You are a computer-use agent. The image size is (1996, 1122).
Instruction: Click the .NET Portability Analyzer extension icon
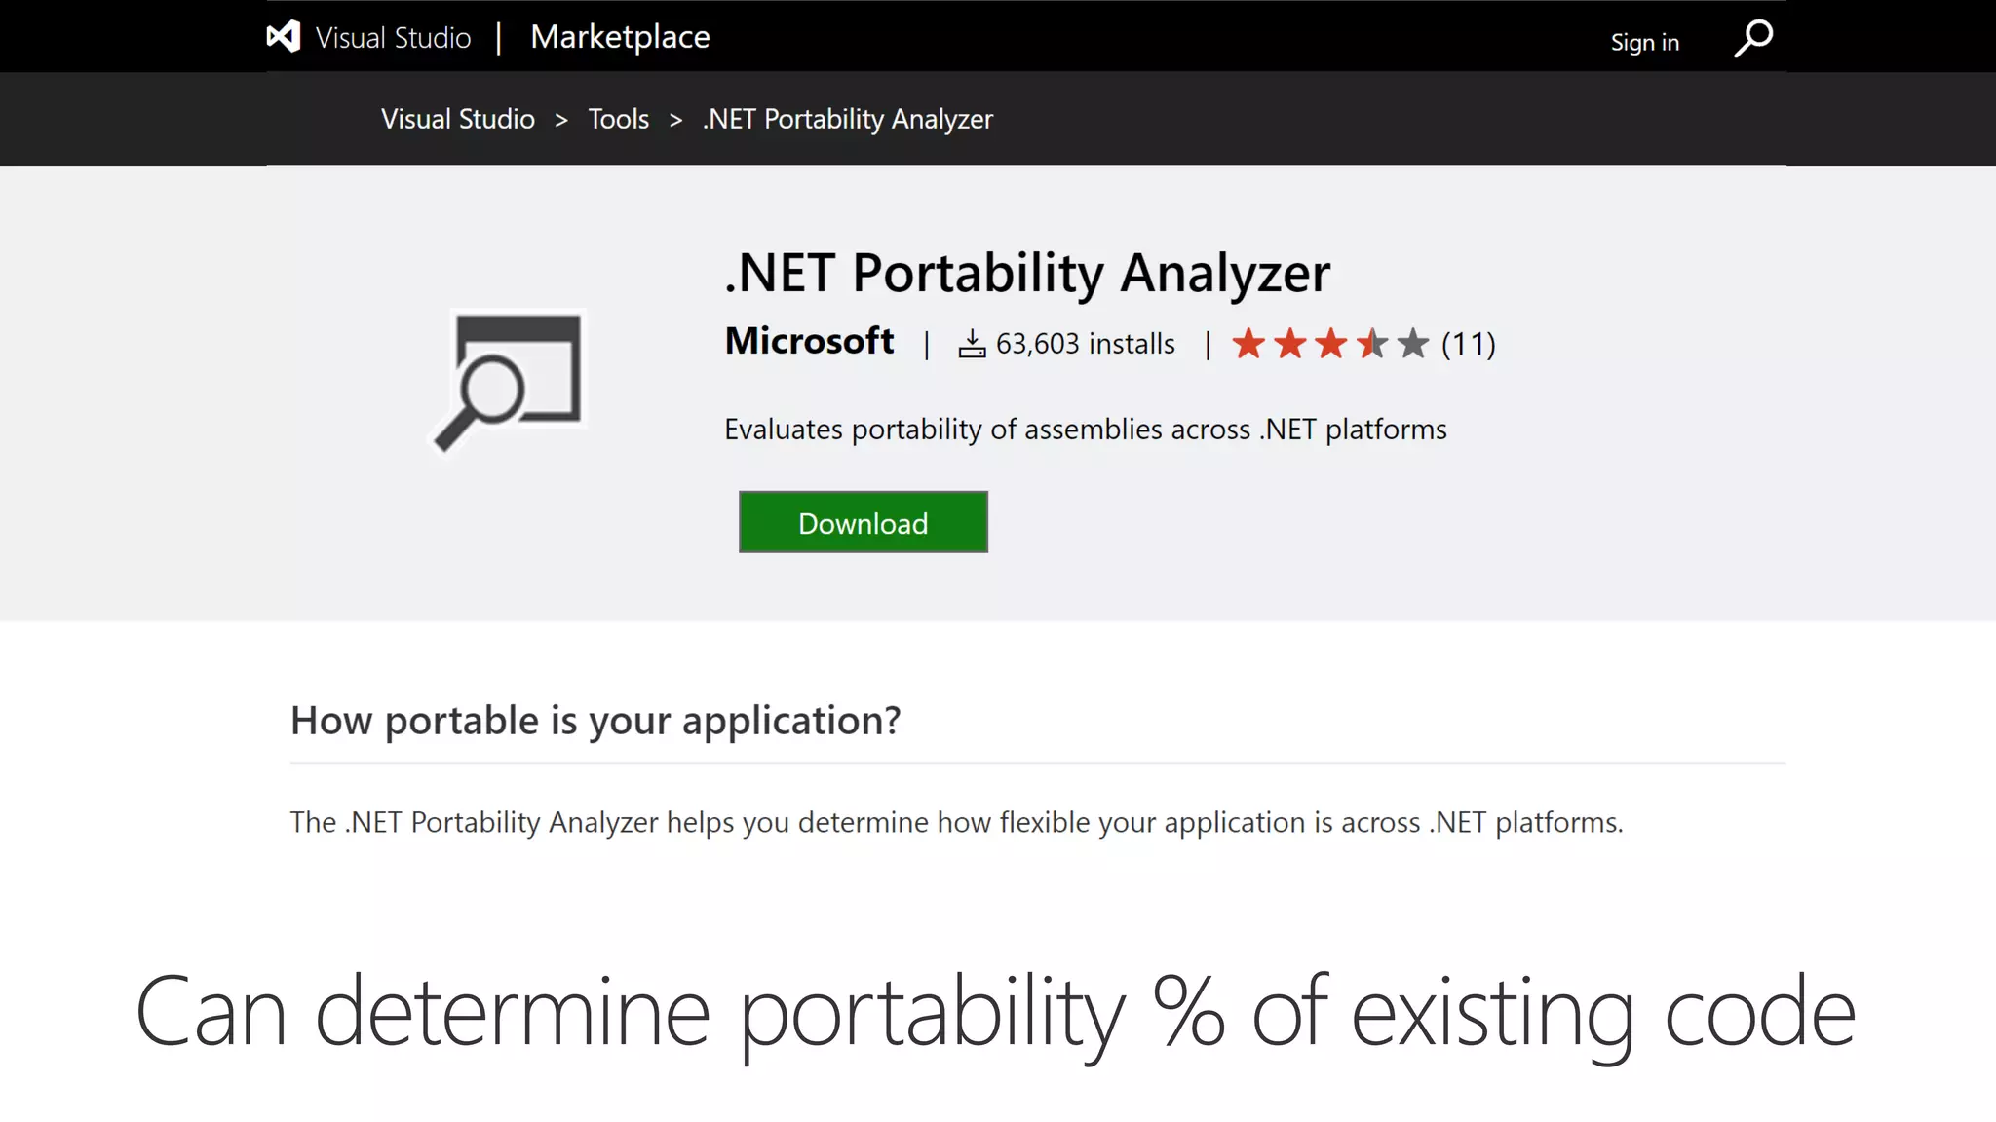pyautogui.click(x=510, y=380)
